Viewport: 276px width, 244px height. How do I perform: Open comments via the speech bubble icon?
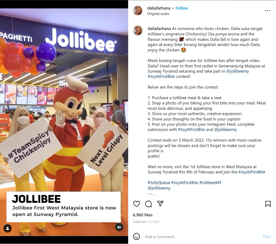148,204
